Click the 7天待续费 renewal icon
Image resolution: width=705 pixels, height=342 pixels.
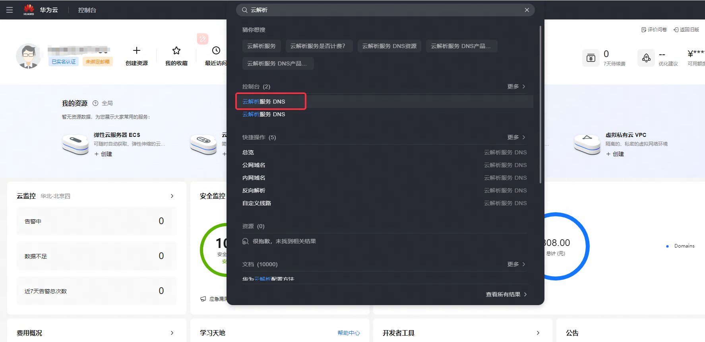(591, 58)
